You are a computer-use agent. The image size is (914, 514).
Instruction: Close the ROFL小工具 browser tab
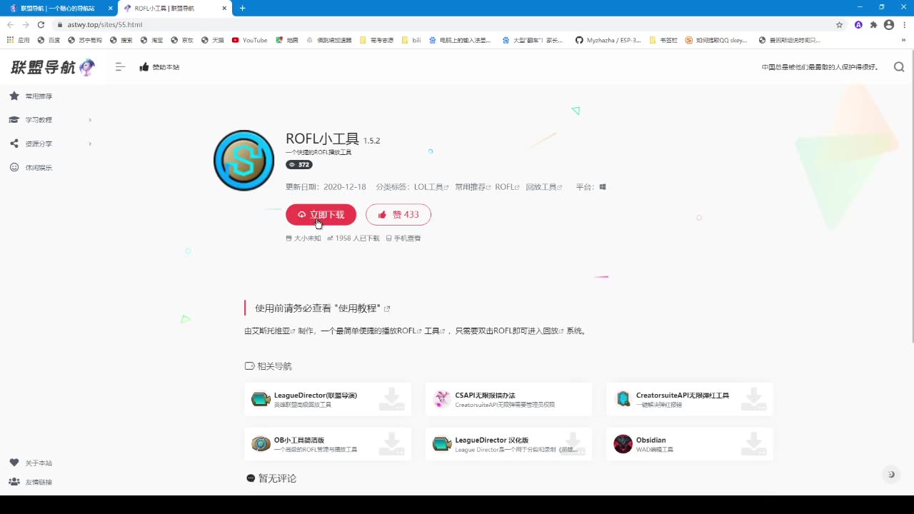coord(225,8)
